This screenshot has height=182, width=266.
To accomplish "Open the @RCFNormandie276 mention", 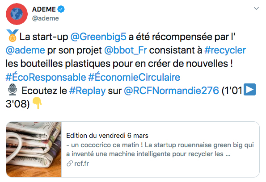I will 171,91.
